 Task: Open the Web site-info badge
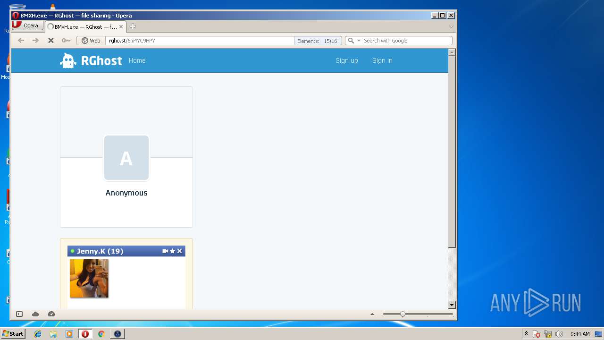coord(91,41)
